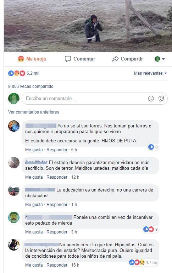Open the 9.806 veces compartido link

31,86
